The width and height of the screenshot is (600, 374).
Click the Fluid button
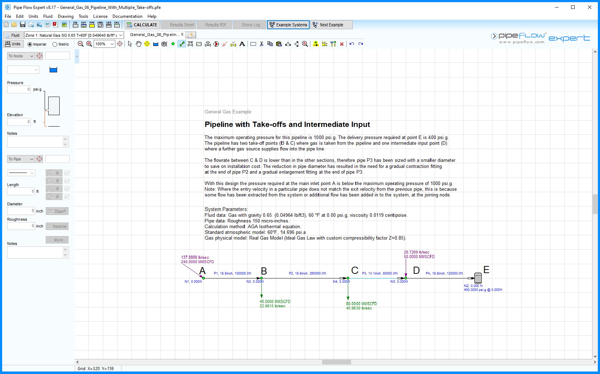[13, 35]
